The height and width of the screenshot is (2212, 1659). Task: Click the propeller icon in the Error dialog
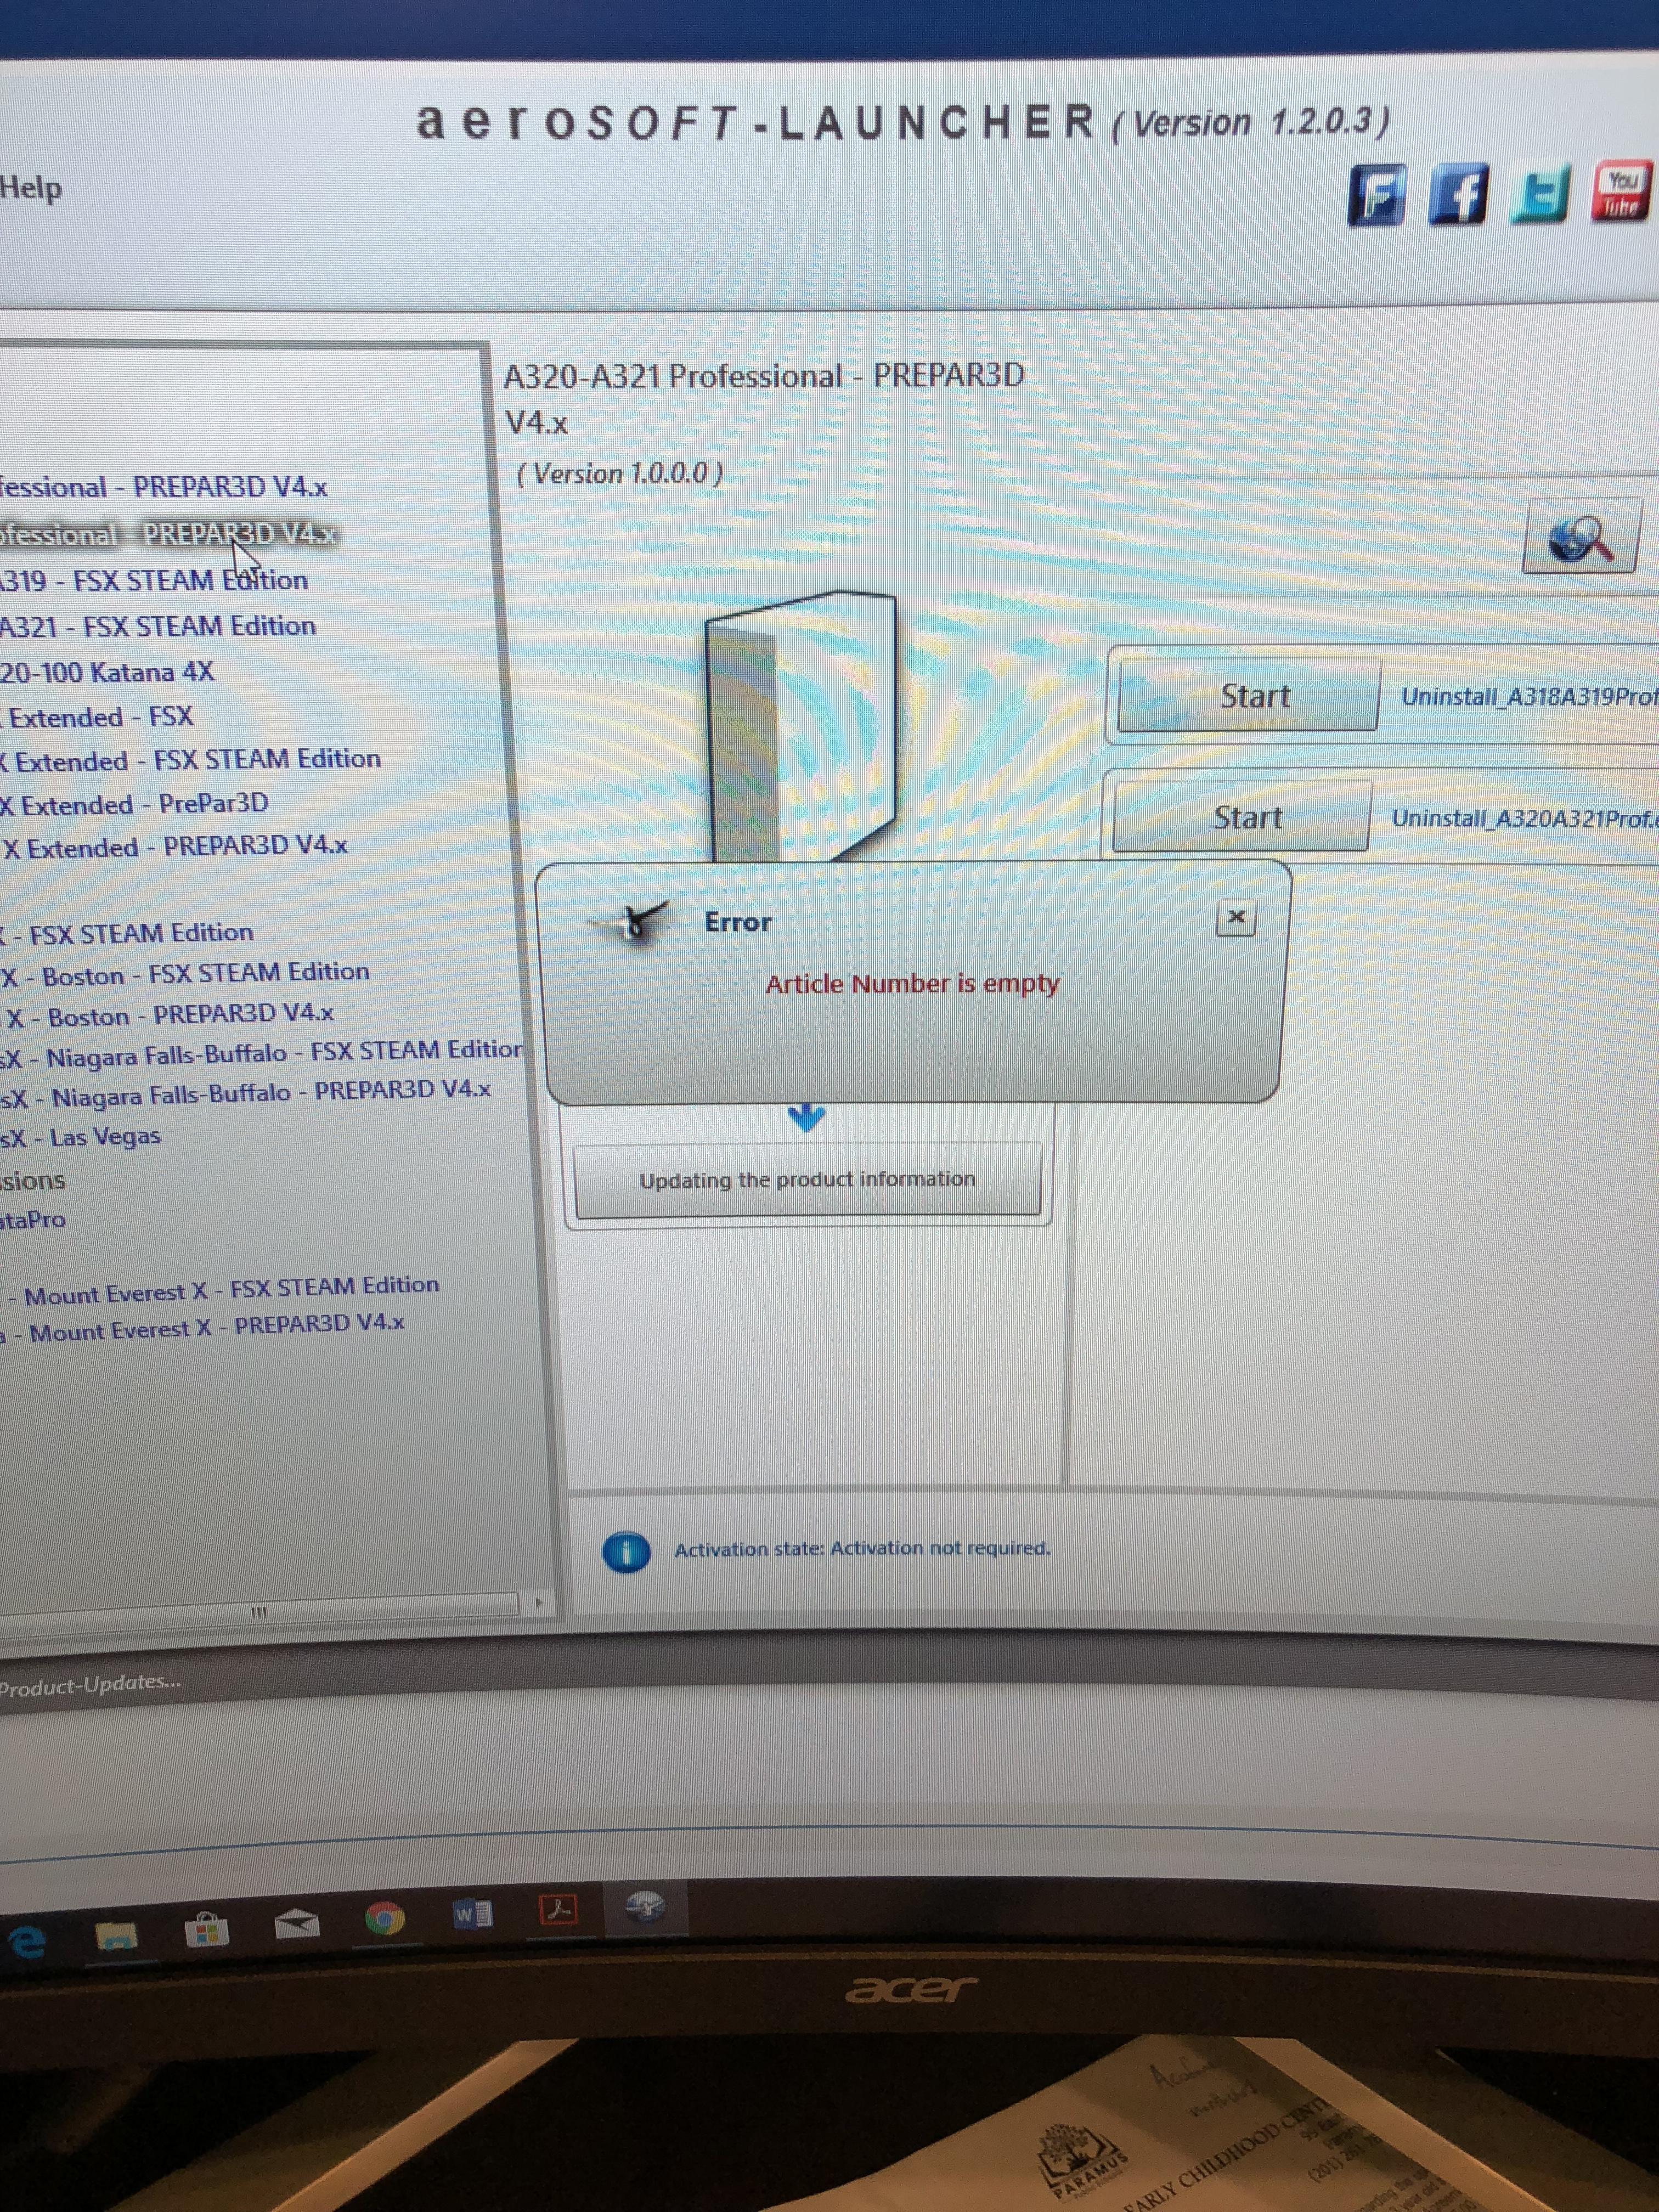pyautogui.click(x=633, y=921)
